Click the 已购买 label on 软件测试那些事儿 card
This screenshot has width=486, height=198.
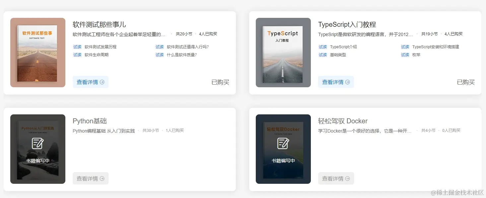[220, 82]
